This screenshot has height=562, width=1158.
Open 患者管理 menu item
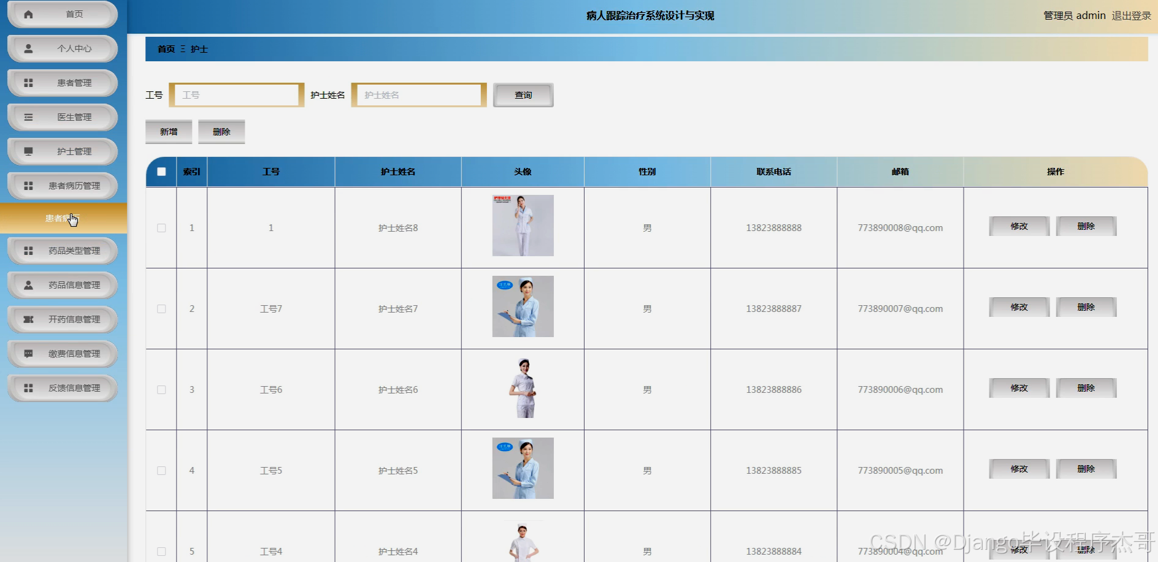63,83
